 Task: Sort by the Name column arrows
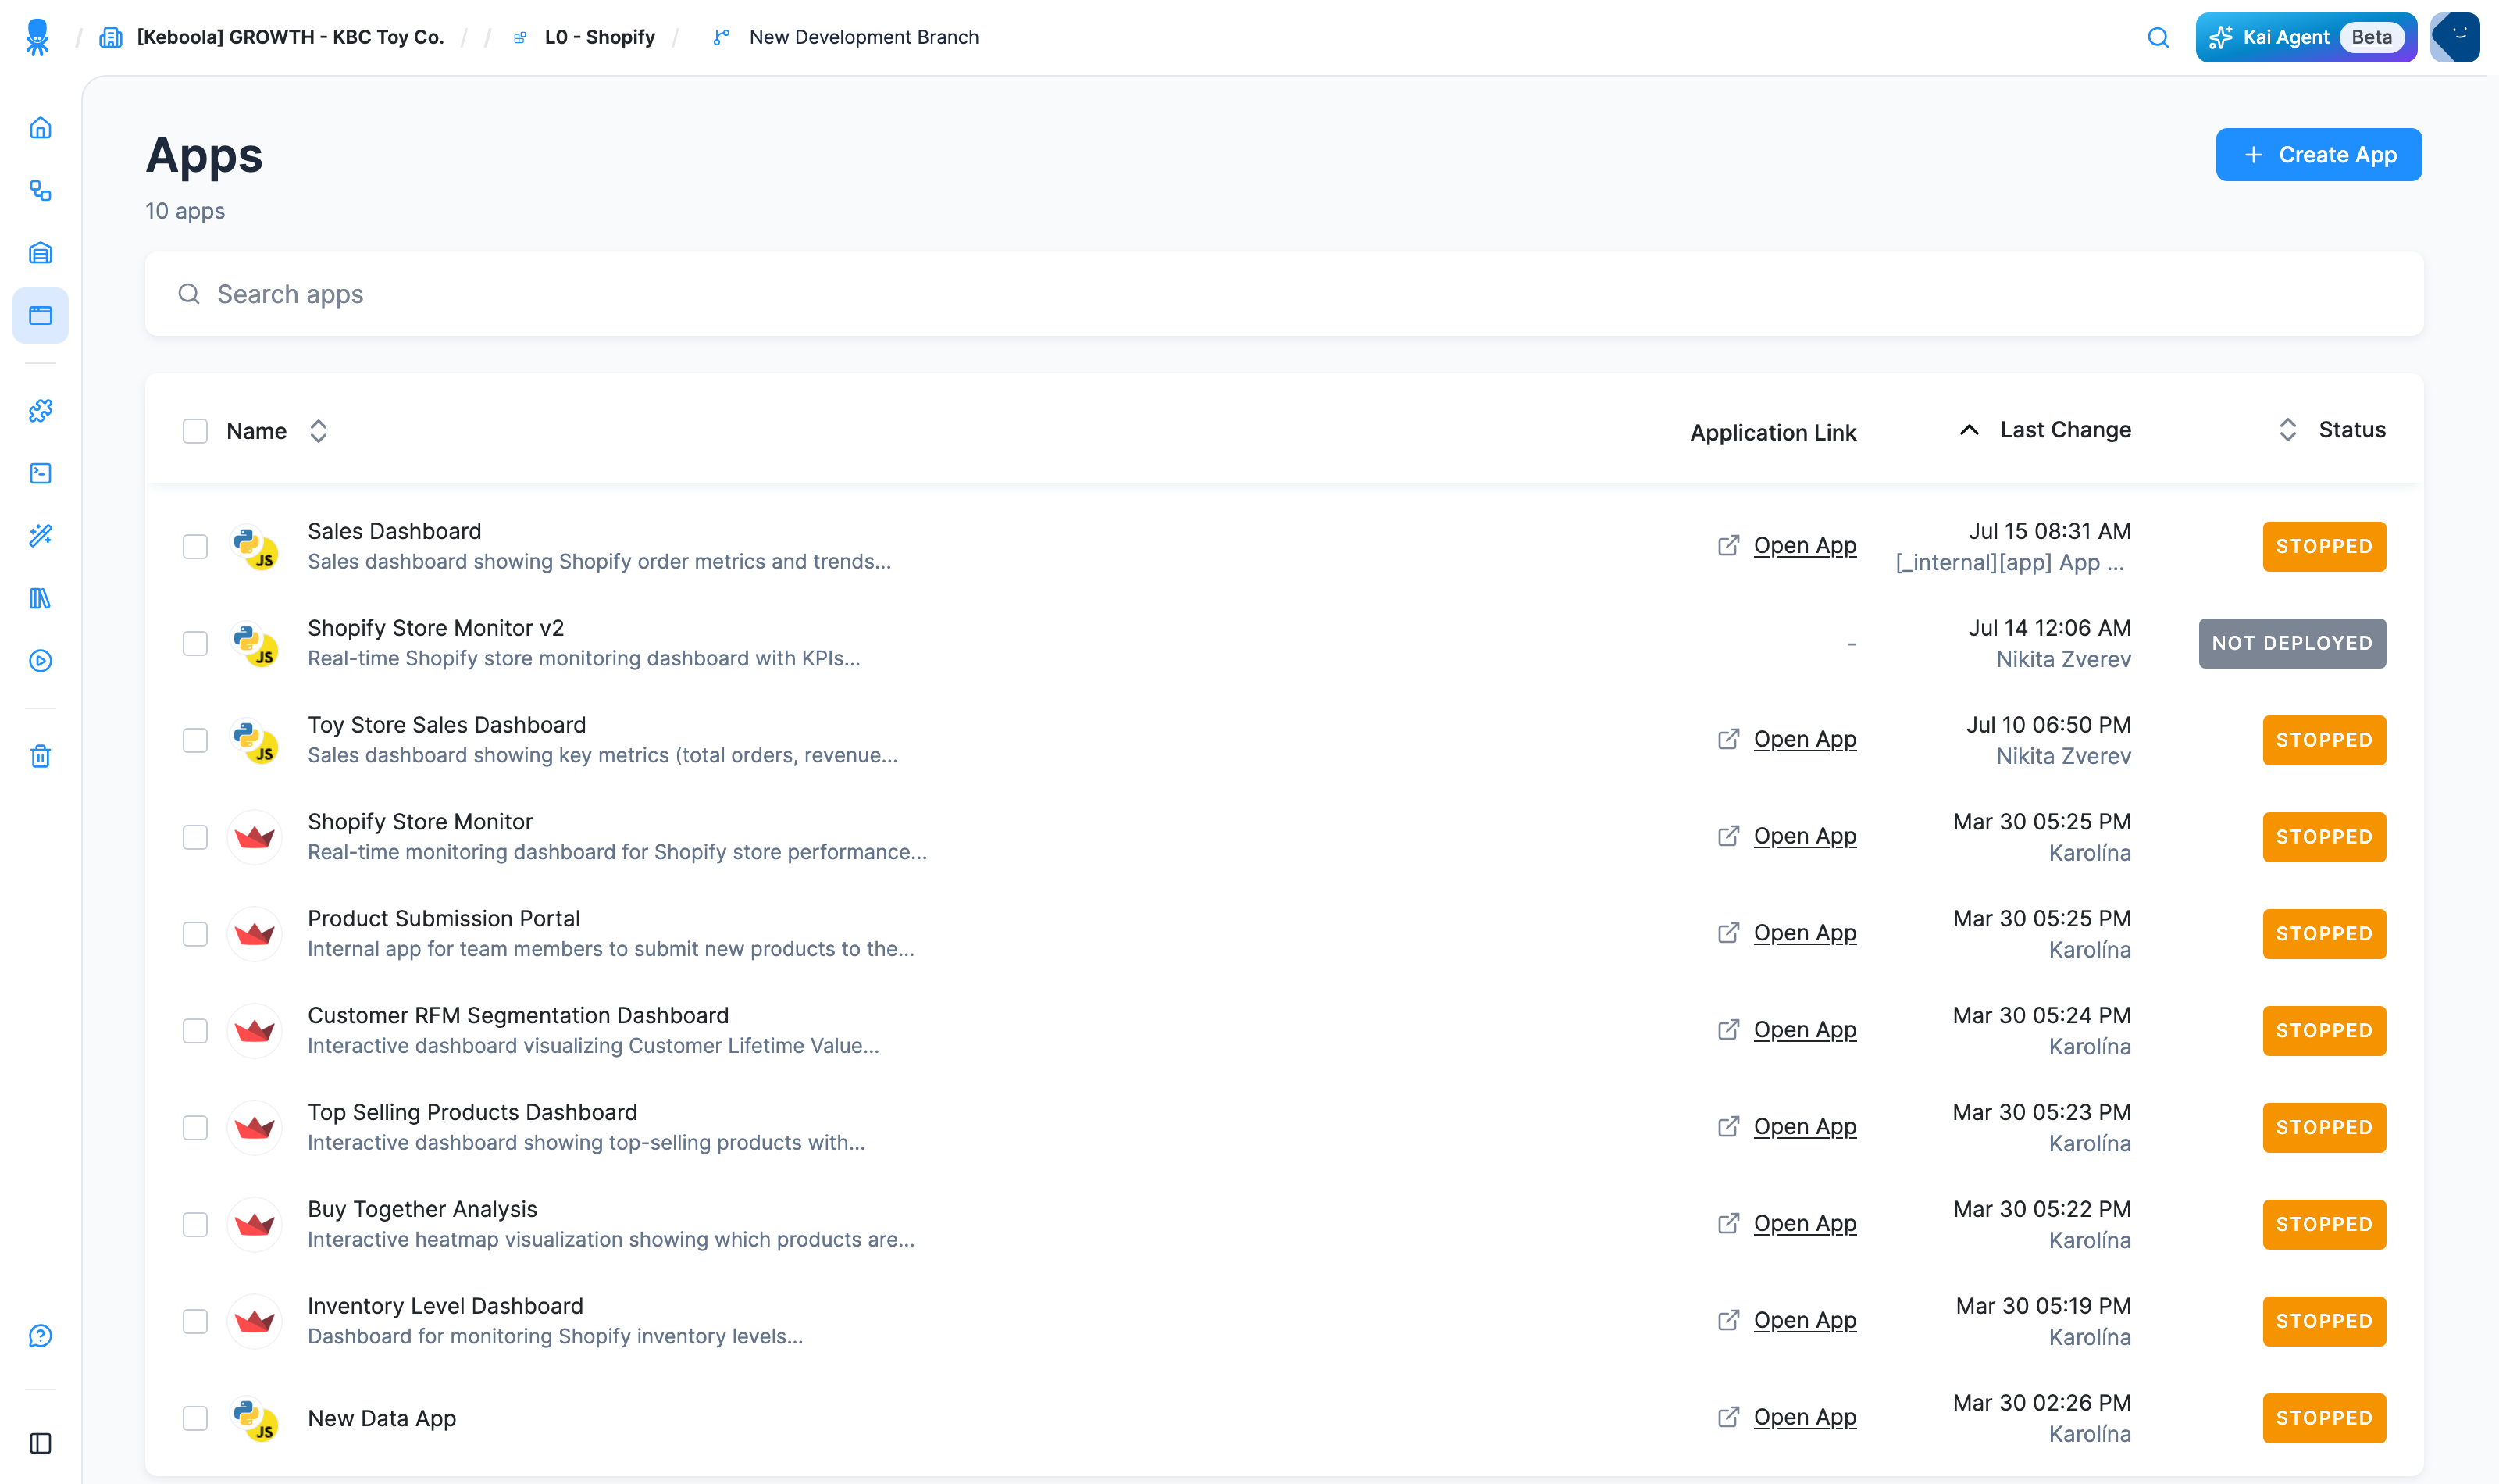pos(318,431)
